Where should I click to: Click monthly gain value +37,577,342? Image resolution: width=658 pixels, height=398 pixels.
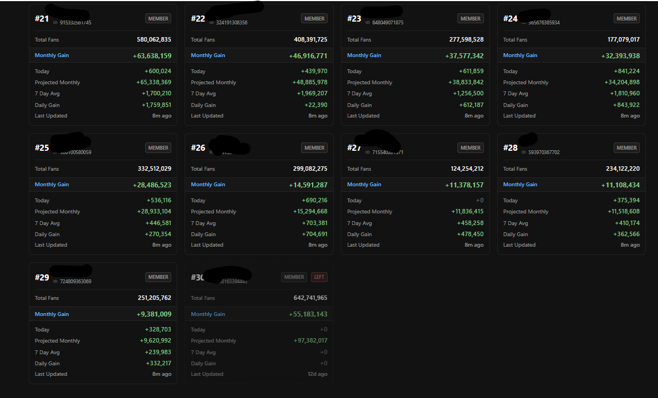click(464, 56)
